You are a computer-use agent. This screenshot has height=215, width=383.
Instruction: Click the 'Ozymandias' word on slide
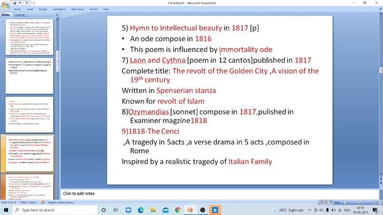click(148, 112)
